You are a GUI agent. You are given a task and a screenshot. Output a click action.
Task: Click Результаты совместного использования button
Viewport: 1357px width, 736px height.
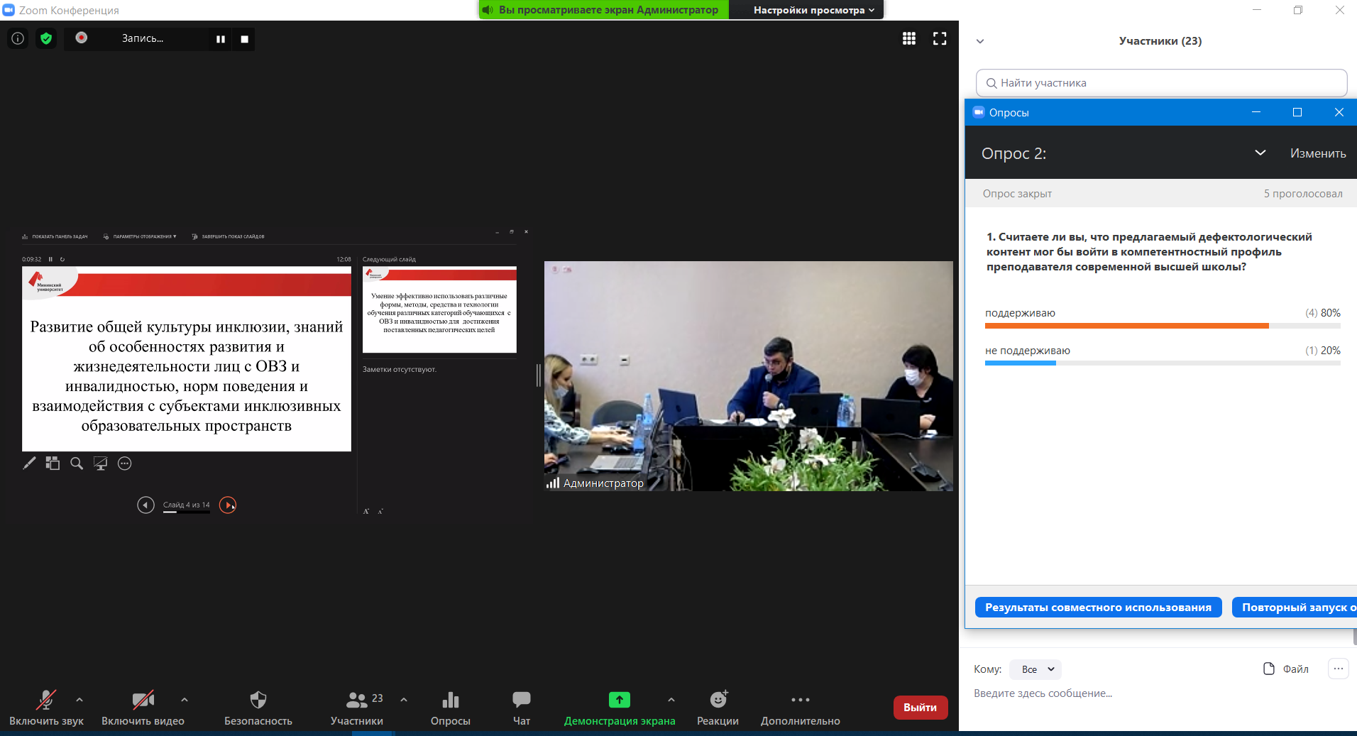(1098, 608)
